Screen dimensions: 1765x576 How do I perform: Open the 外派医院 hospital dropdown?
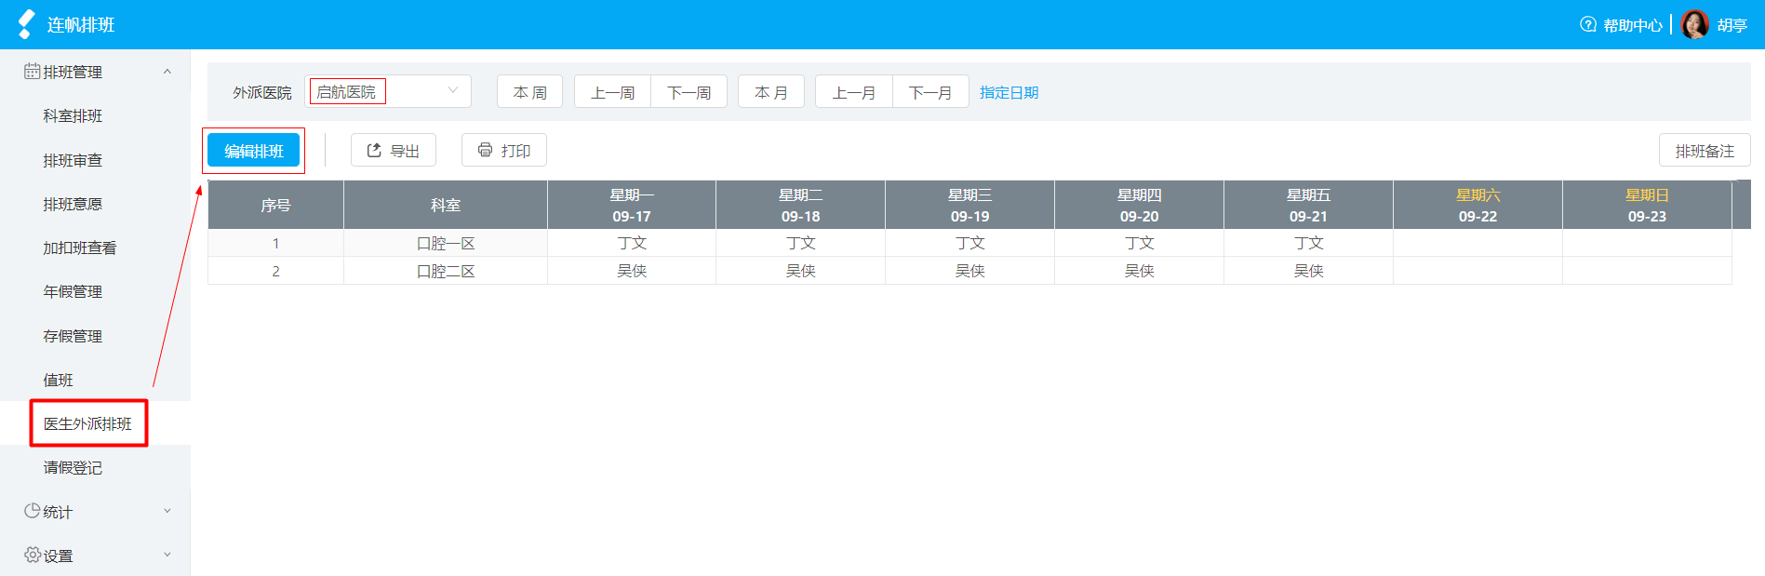388,91
